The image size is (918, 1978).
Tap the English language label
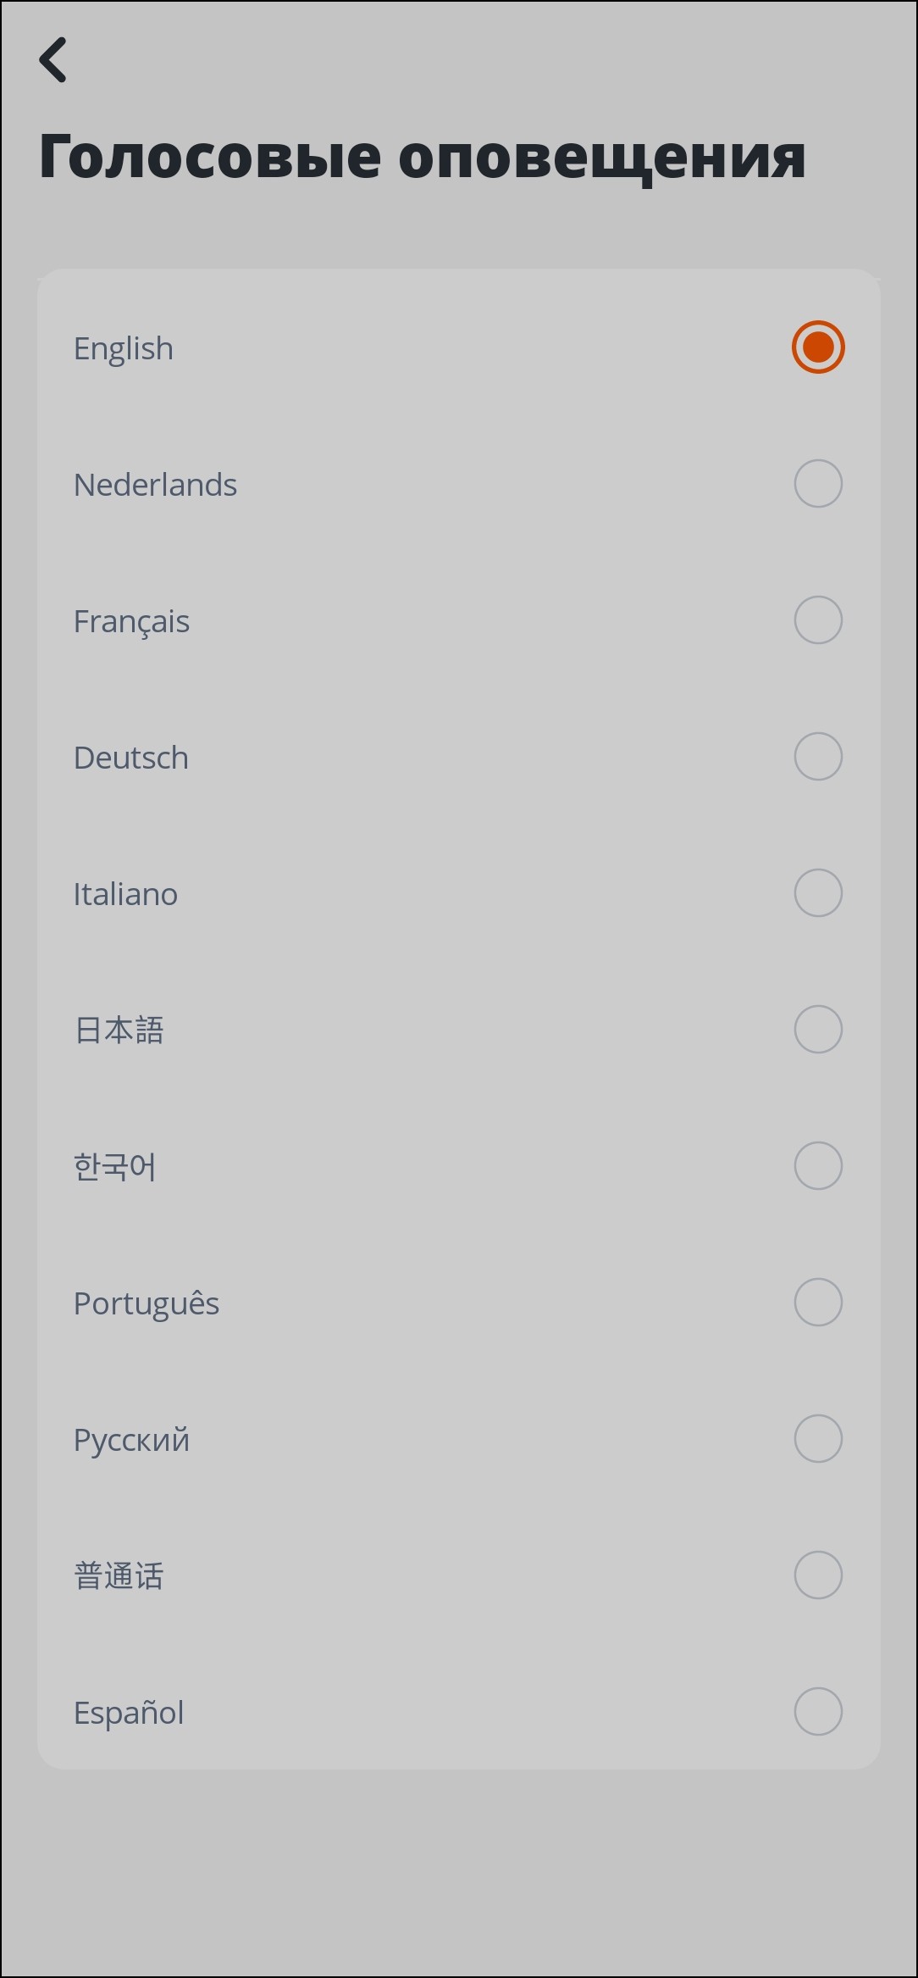tap(124, 348)
